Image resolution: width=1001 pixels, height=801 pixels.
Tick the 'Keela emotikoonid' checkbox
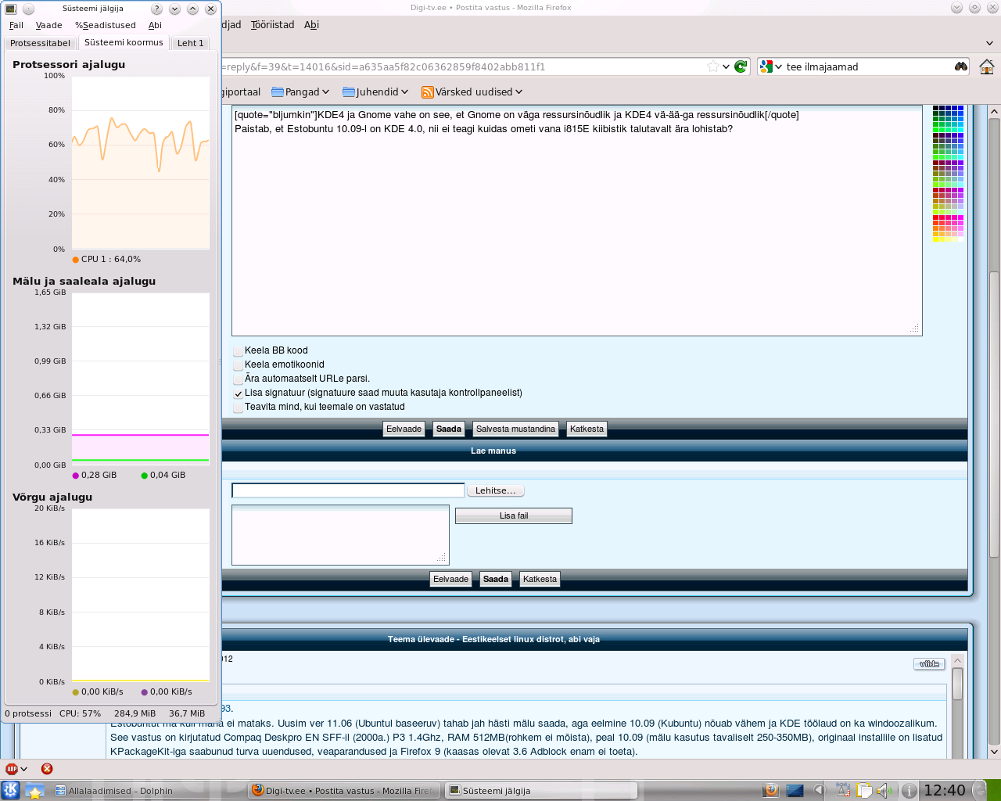(239, 365)
